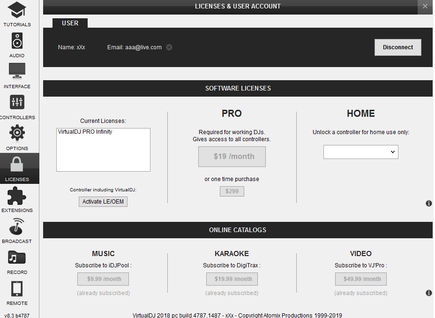Image resolution: width=435 pixels, height=318 pixels.
Task: Click the $299 one time purchase button
Action: click(x=232, y=191)
